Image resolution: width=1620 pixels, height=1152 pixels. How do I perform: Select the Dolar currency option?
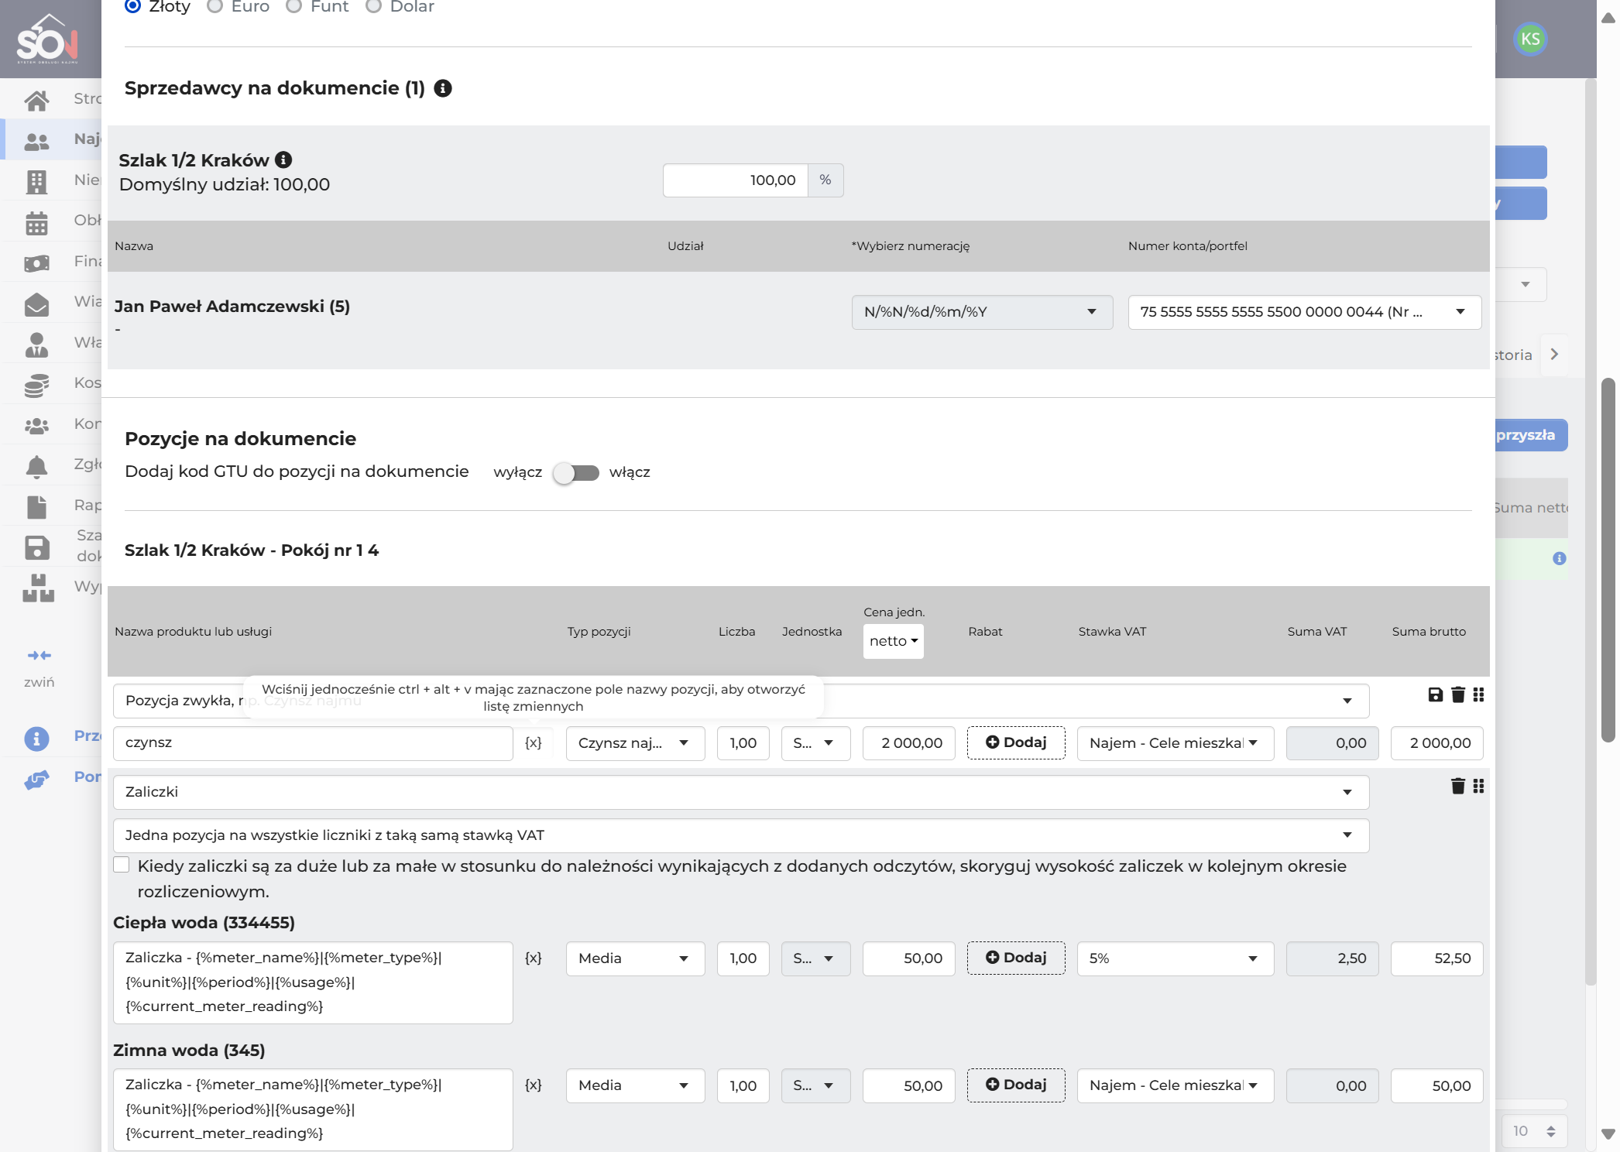pos(400,6)
